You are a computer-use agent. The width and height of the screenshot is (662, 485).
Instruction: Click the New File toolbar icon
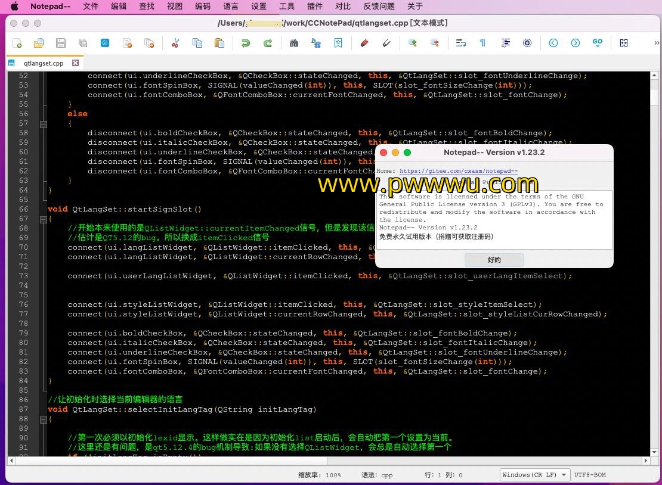17,43
